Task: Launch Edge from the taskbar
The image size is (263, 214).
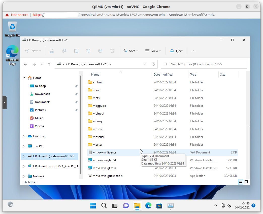Action: [x=148, y=206]
